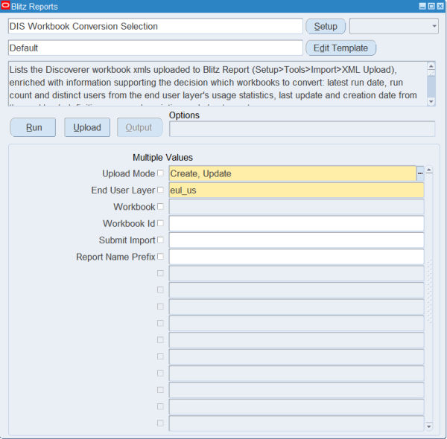
Task: Toggle Upload Mode multiple values checkbox
Action: (x=160, y=173)
